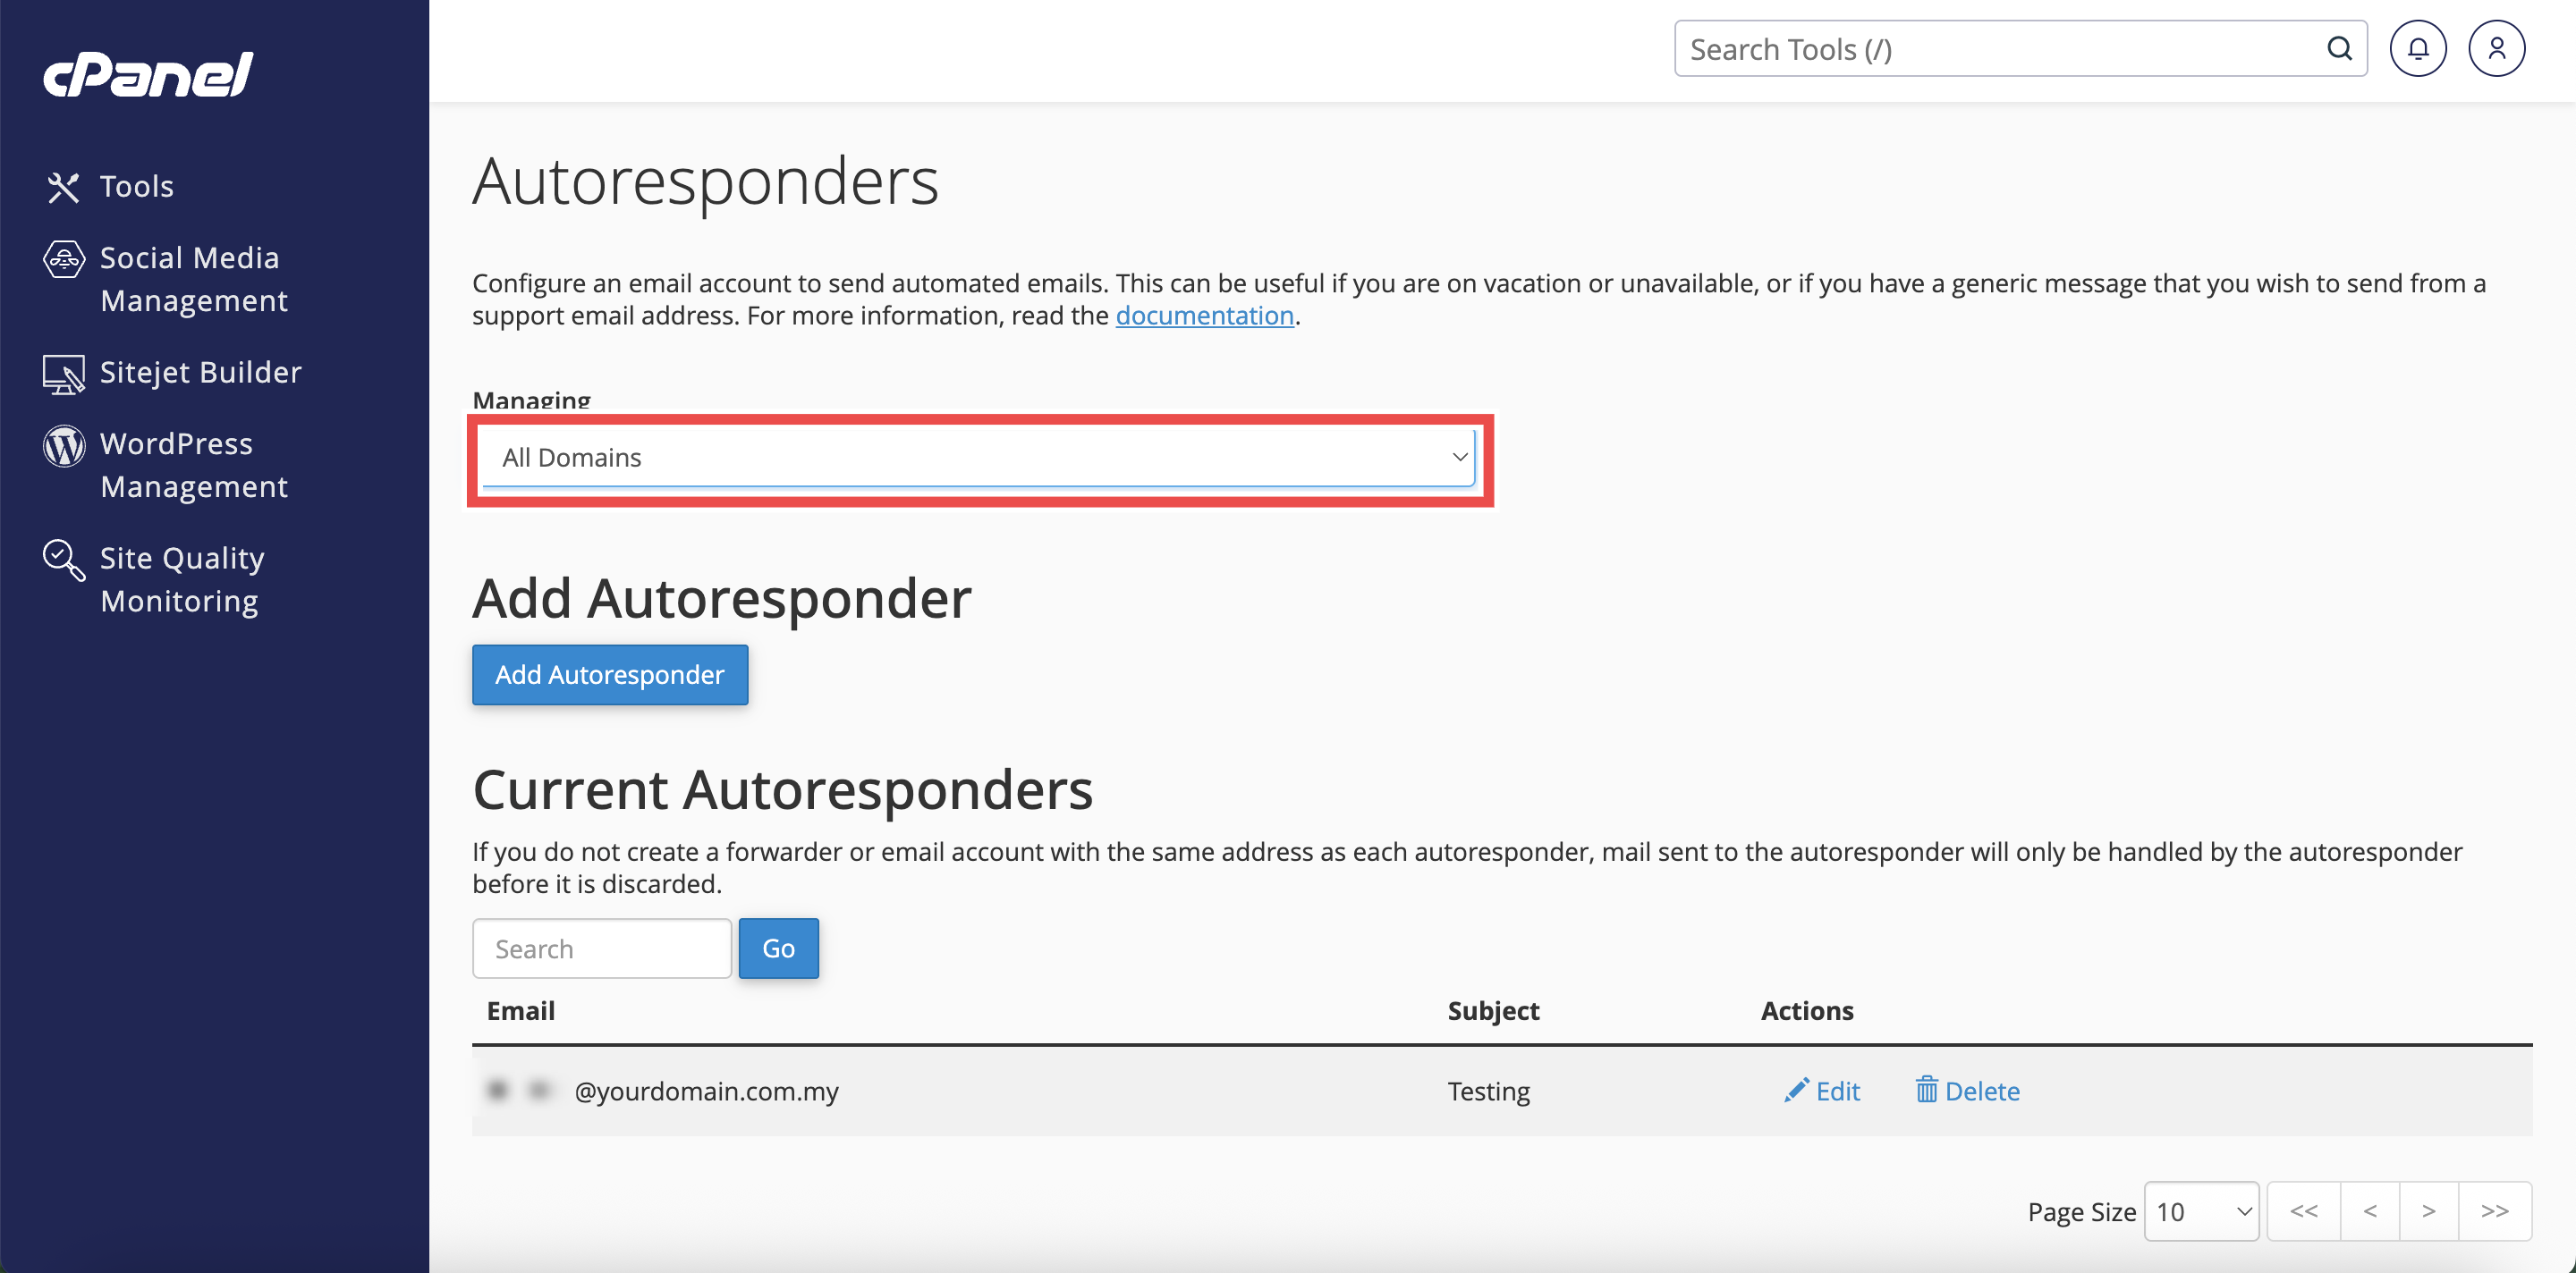Click the Edit pencil icon
Viewport: 2576px width, 1273px height.
click(1796, 1090)
